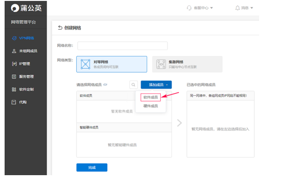Focus the 网络名称 input field
The height and width of the screenshot is (177, 283).
pos(122,46)
